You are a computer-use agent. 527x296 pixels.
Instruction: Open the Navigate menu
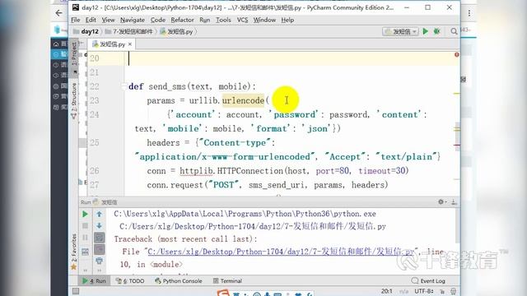coord(133,20)
